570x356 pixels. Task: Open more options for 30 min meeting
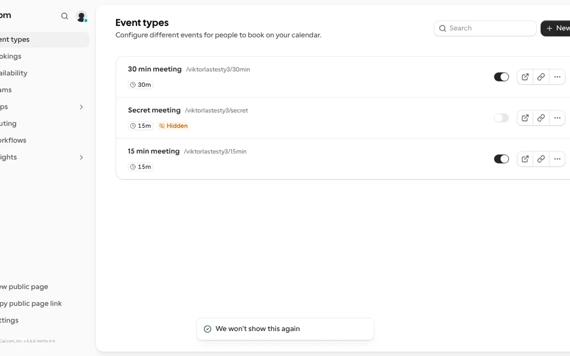click(557, 77)
